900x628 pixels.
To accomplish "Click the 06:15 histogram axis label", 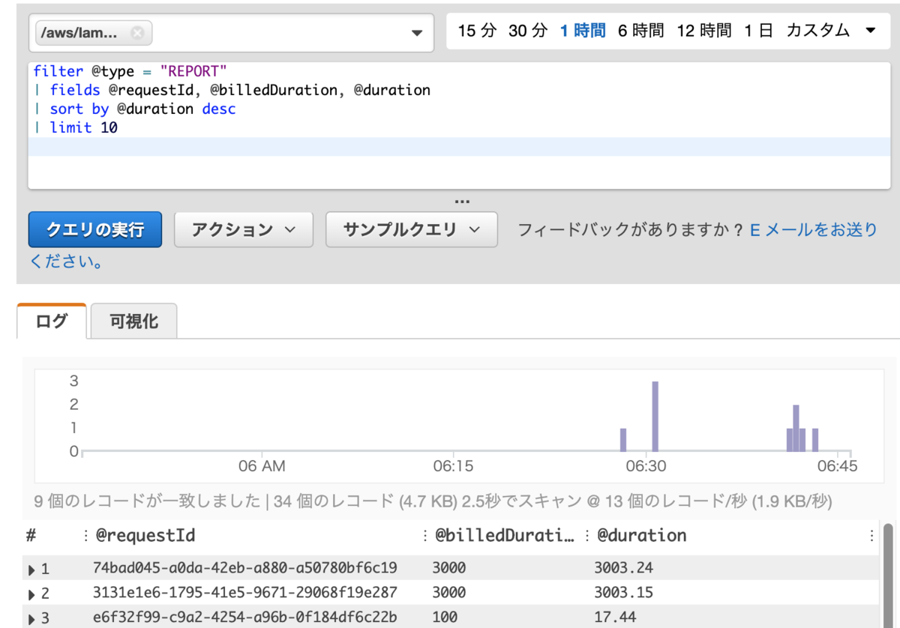I will coord(454,466).
